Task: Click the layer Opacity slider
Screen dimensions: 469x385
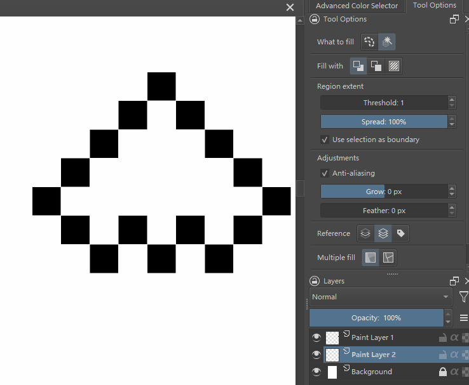Action: (x=376, y=318)
